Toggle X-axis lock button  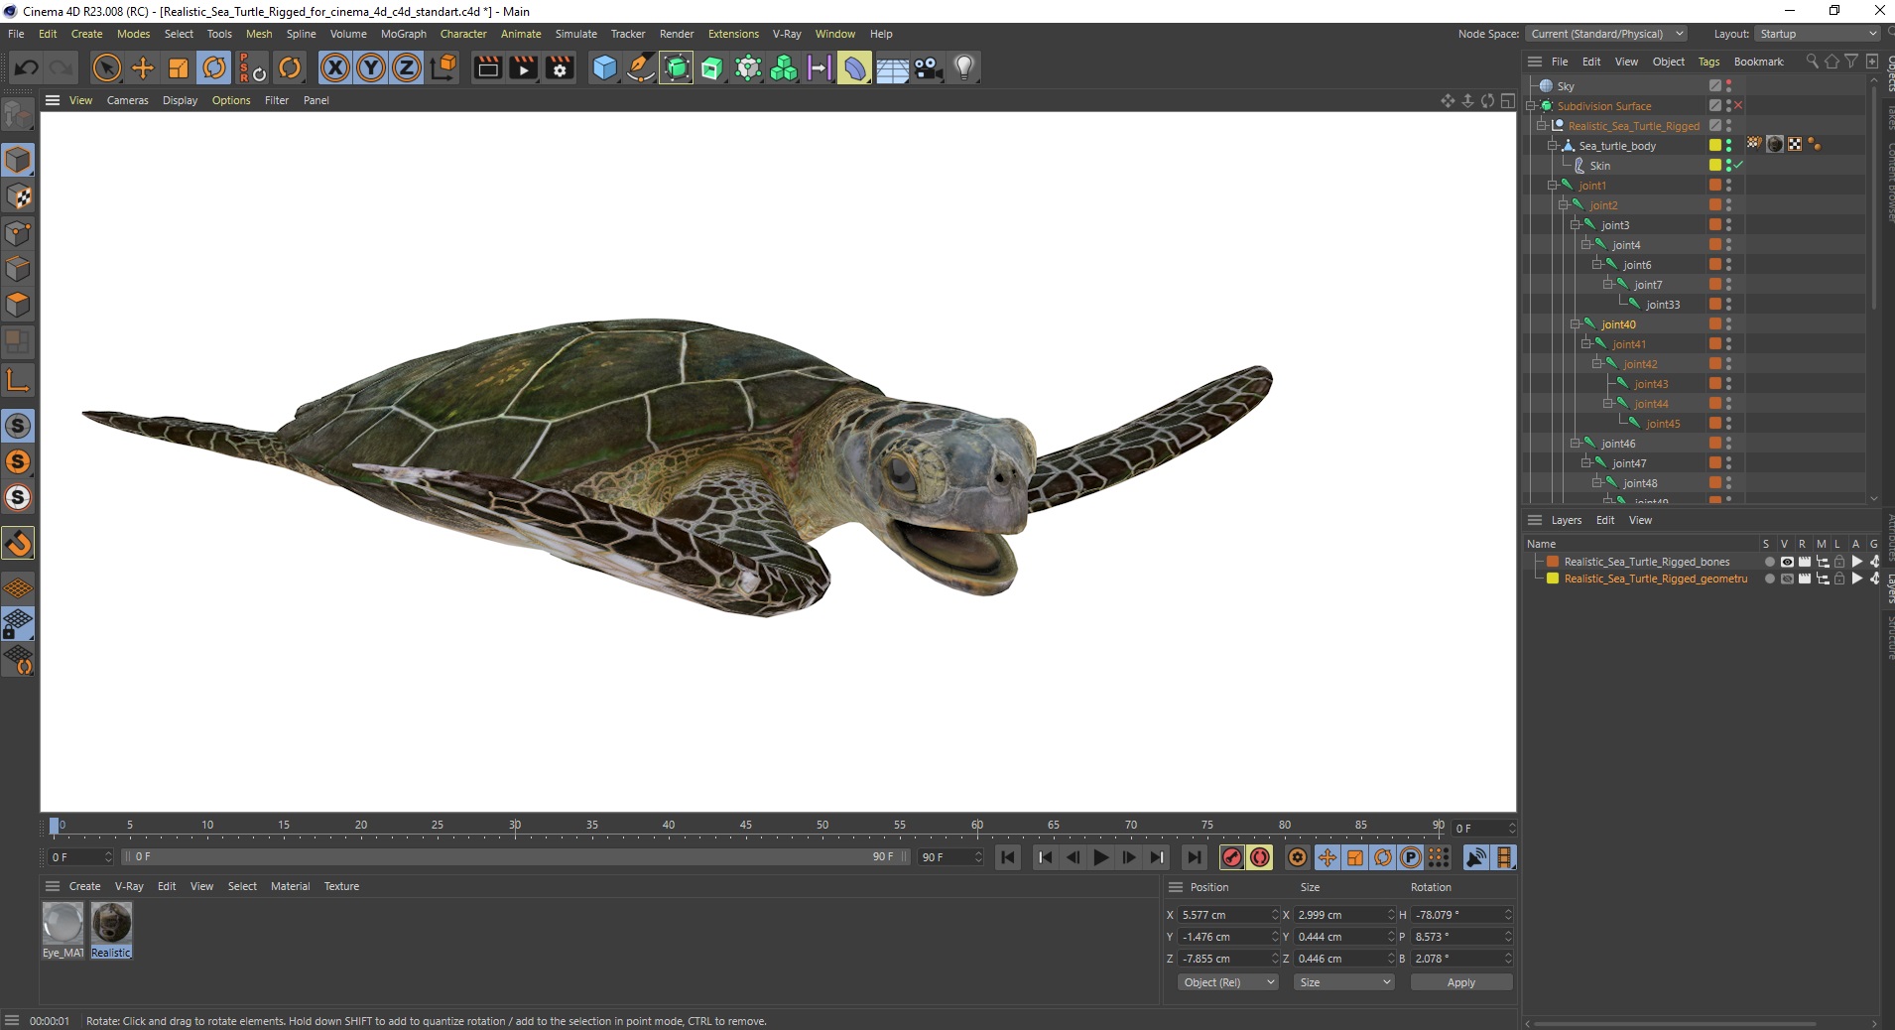(x=335, y=67)
